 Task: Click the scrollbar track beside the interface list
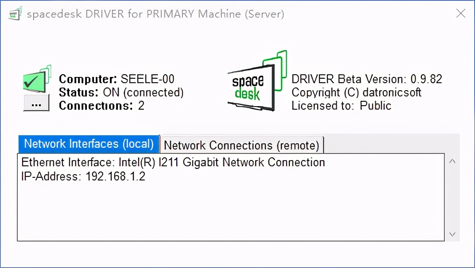pyautogui.click(x=452, y=197)
